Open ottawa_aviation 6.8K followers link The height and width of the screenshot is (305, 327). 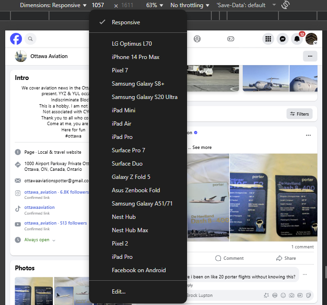(x=57, y=192)
